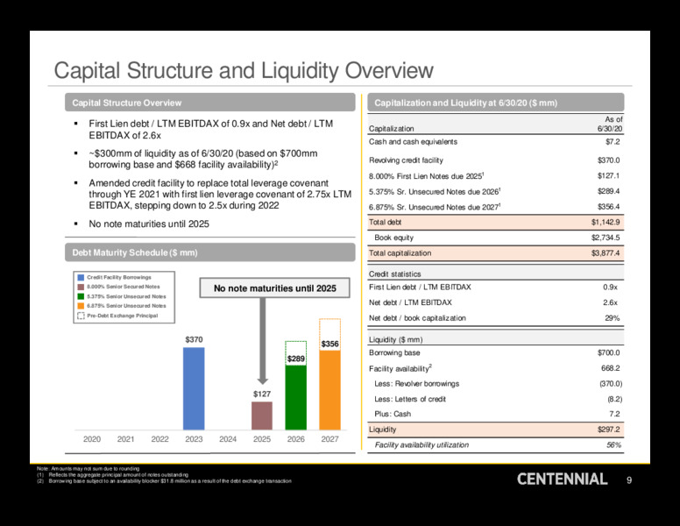Click the '2020' axis label
The height and width of the screenshot is (526, 680).
(x=92, y=439)
